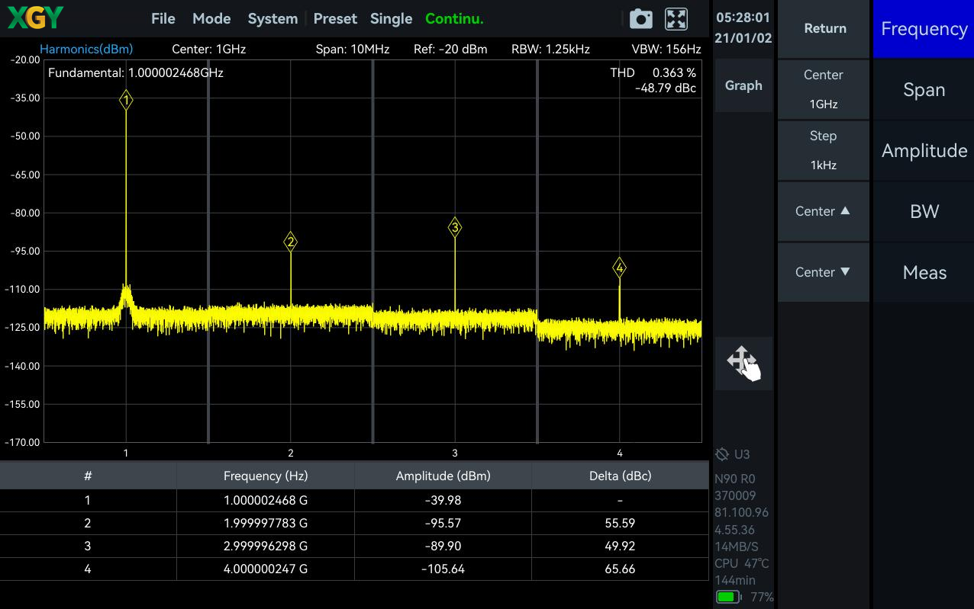Select amplitude cell -39.98
The width and height of the screenshot is (974, 609).
[443, 501]
